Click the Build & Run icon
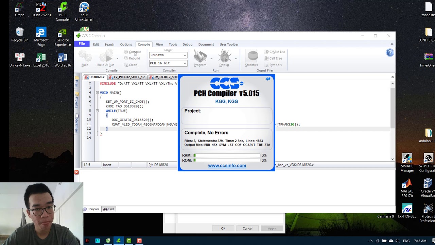 pos(106,56)
